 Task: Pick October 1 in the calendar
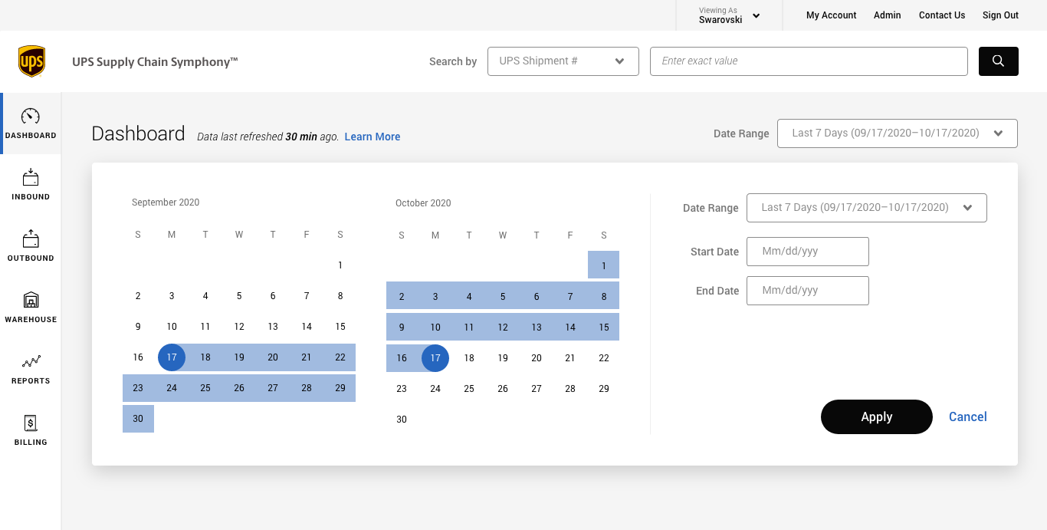(604, 265)
